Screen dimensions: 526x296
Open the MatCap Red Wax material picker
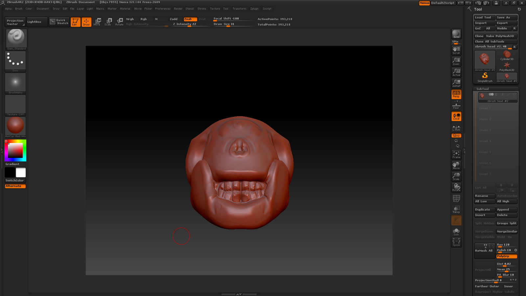15,125
